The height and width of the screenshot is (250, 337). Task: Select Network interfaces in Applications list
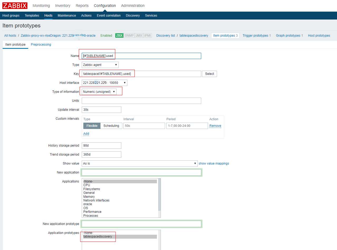point(120,200)
